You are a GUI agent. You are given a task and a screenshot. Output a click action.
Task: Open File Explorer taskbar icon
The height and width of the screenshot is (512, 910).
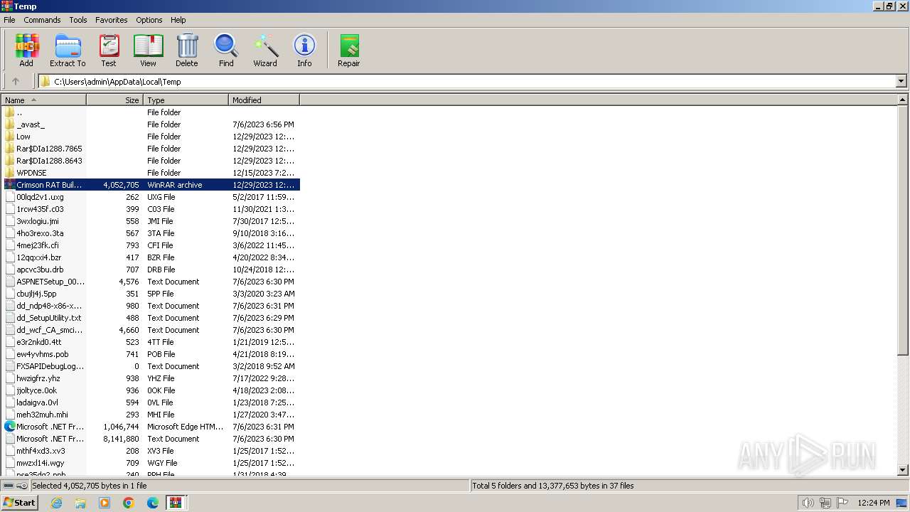click(x=80, y=503)
